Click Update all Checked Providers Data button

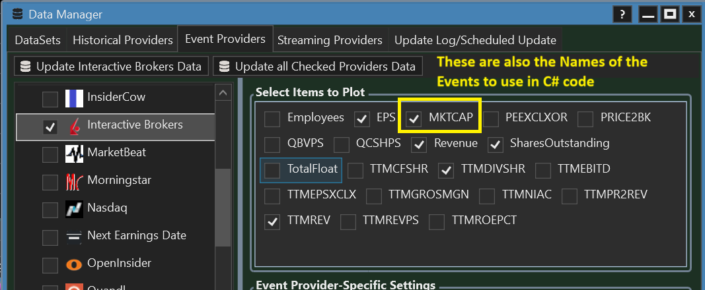(x=318, y=67)
